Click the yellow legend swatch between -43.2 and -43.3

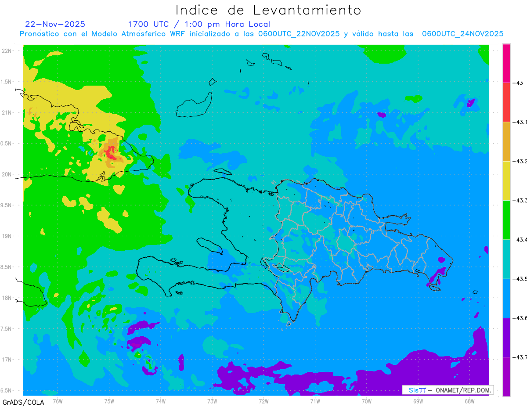[506, 180]
